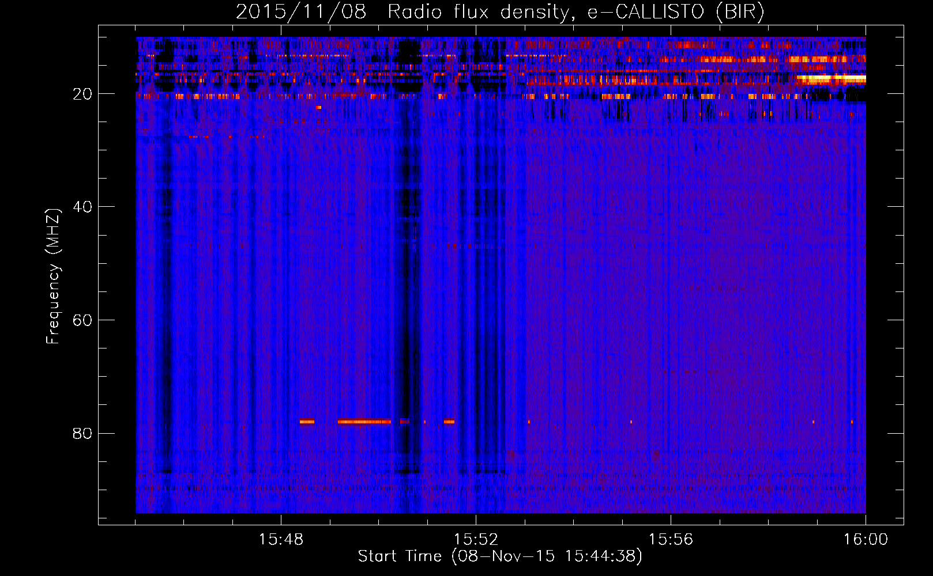Click the 16:00 time axis label
The height and width of the screenshot is (576, 933).
[x=866, y=540]
